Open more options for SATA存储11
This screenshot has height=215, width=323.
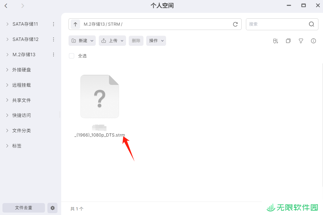click(x=54, y=24)
